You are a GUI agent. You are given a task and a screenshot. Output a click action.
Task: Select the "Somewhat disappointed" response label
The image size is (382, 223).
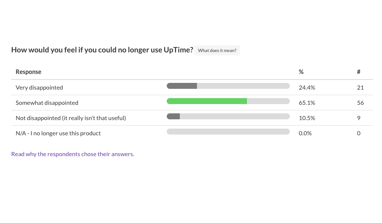pos(47,103)
